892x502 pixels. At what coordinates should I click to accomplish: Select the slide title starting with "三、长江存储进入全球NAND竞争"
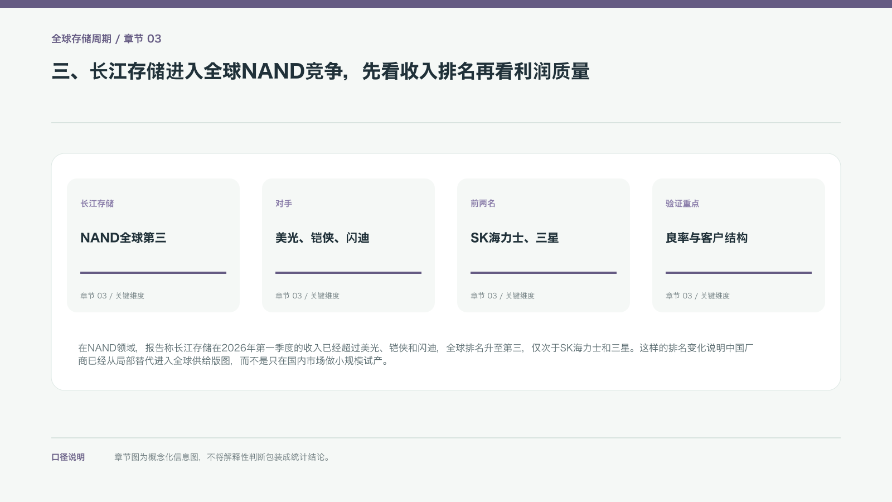click(x=321, y=71)
